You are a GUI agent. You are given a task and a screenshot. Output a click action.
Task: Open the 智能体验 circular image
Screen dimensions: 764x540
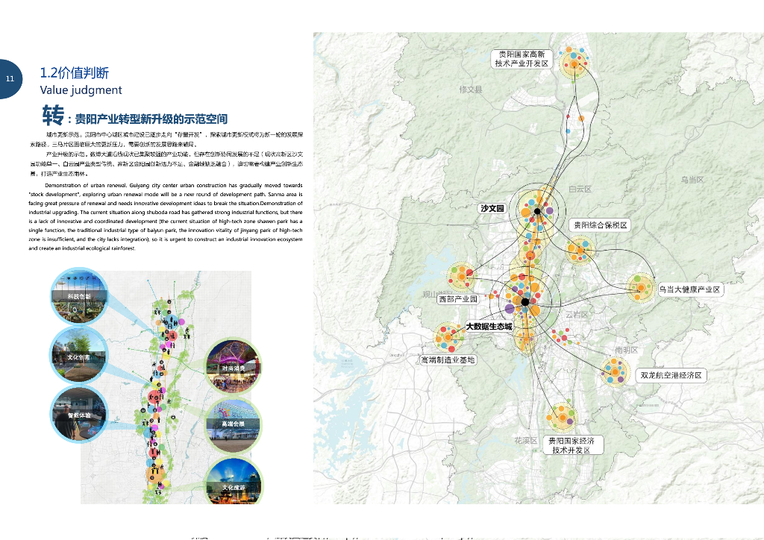pos(79,415)
